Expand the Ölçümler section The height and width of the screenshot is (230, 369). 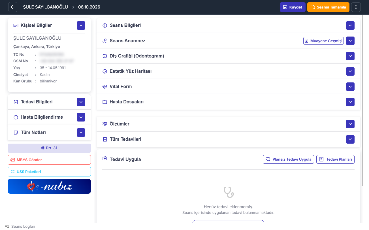tap(350, 124)
